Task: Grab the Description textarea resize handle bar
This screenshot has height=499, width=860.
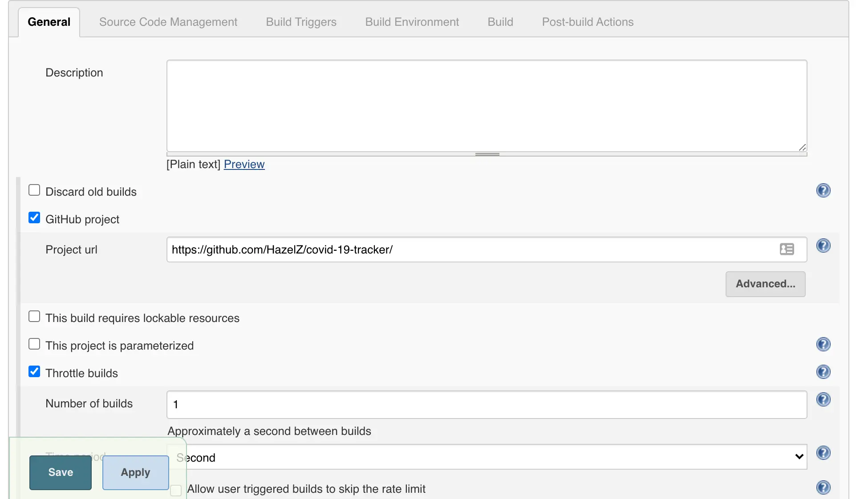Action: click(x=487, y=154)
